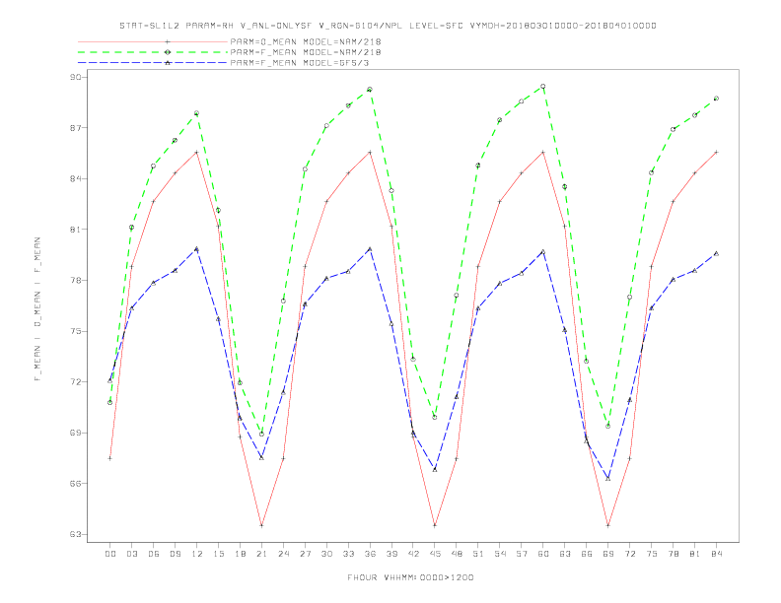Click the x-axis tick label 33
Screen dimensions: 781x603
coord(348,554)
